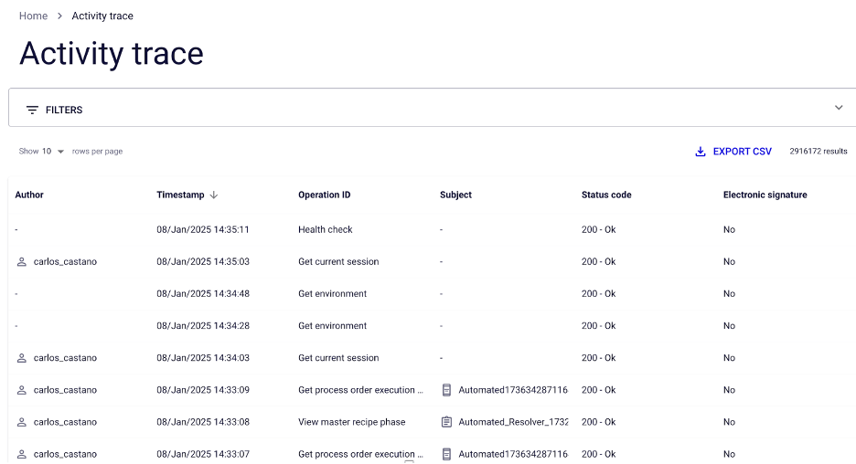The image size is (856, 464).
Task: Open the View master recipe phase entry
Action: 351,422
